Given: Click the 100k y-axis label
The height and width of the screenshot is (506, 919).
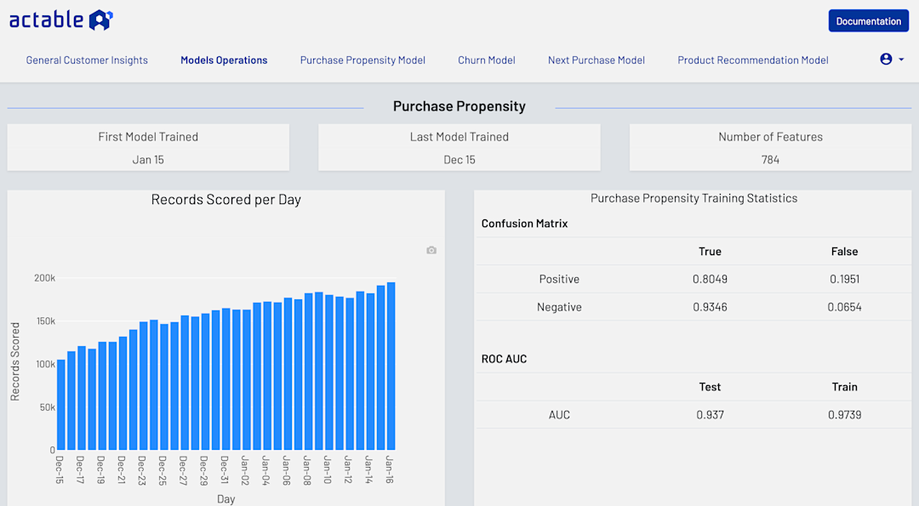Looking at the screenshot, I should tap(45, 364).
